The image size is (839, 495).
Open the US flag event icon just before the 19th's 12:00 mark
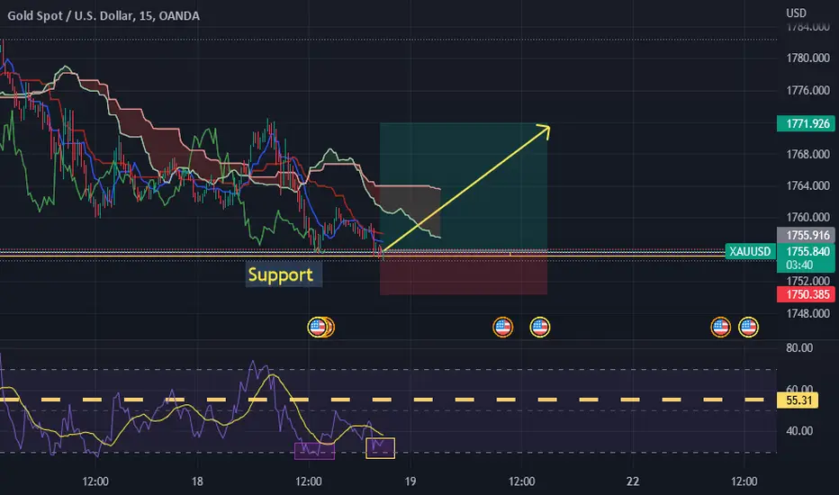502,327
